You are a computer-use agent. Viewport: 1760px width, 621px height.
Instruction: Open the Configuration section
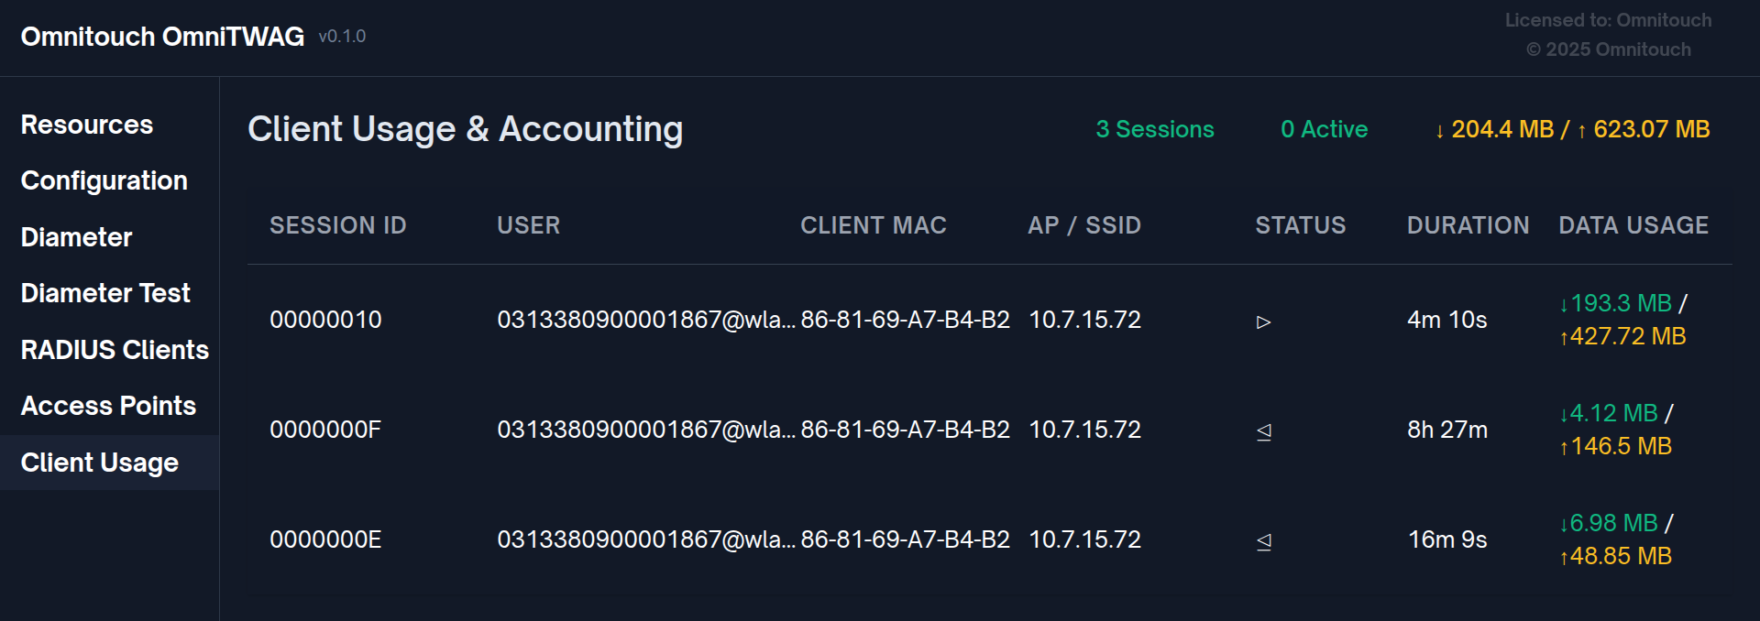click(x=104, y=180)
